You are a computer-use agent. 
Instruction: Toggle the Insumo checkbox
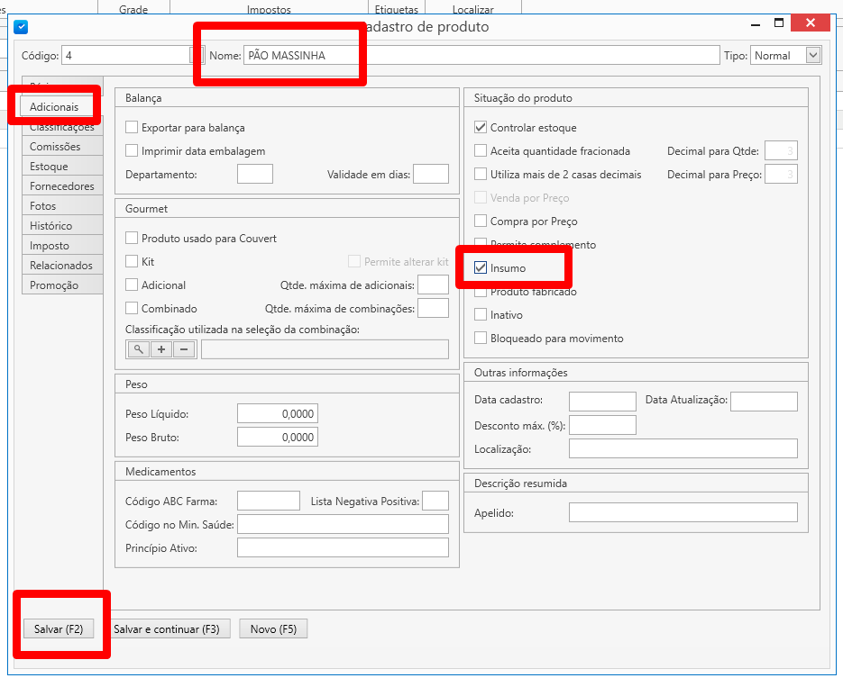click(481, 268)
